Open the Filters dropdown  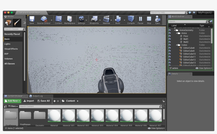click(13, 106)
